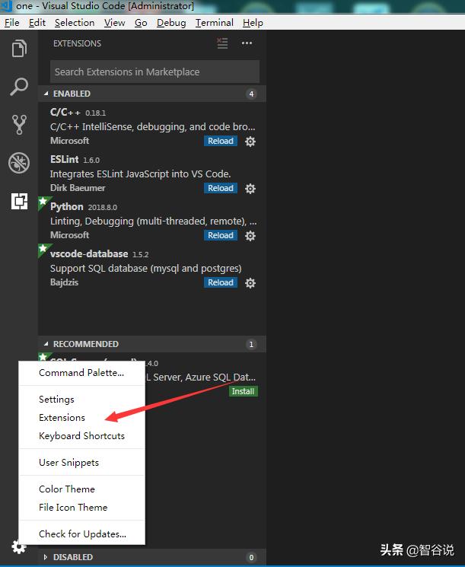Open the Debug view icon
The width and height of the screenshot is (465, 567).
click(19, 163)
